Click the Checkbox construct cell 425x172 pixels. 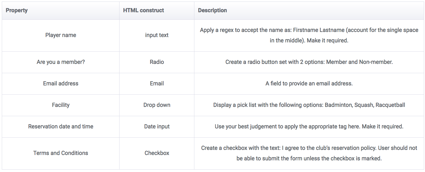tap(157, 153)
